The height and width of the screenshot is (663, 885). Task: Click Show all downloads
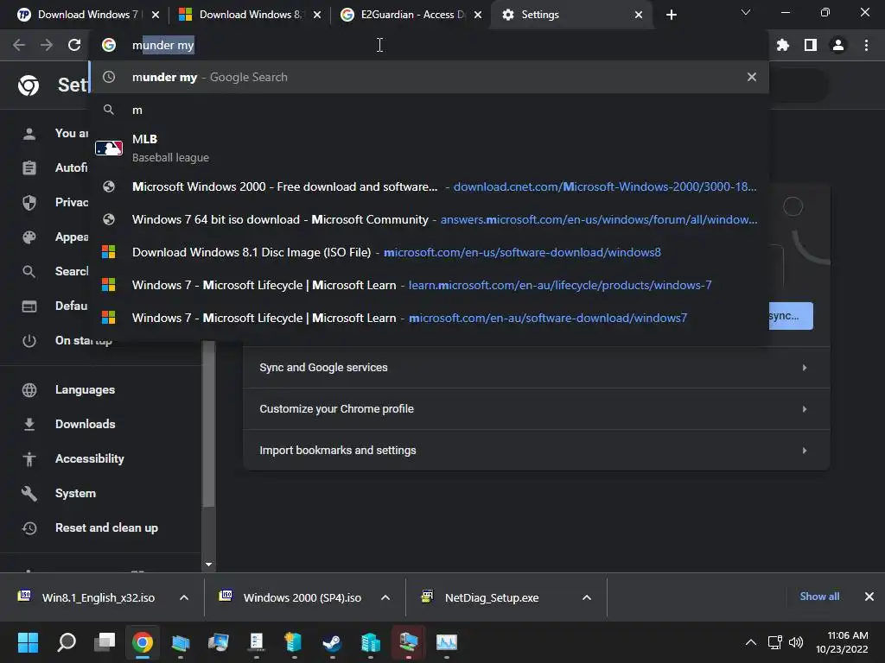click(819, 597)
